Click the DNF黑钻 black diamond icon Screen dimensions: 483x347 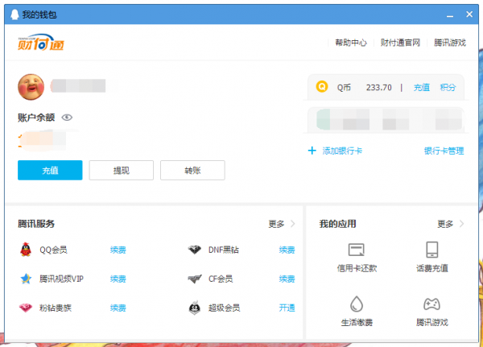pos(194,250)
